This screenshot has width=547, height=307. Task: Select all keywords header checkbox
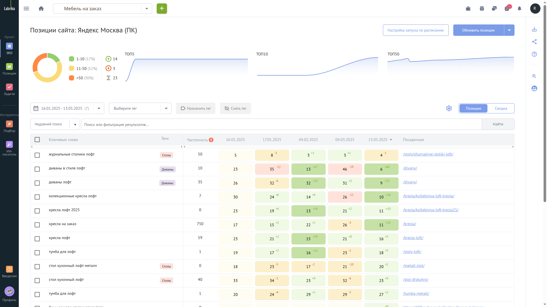37,140
